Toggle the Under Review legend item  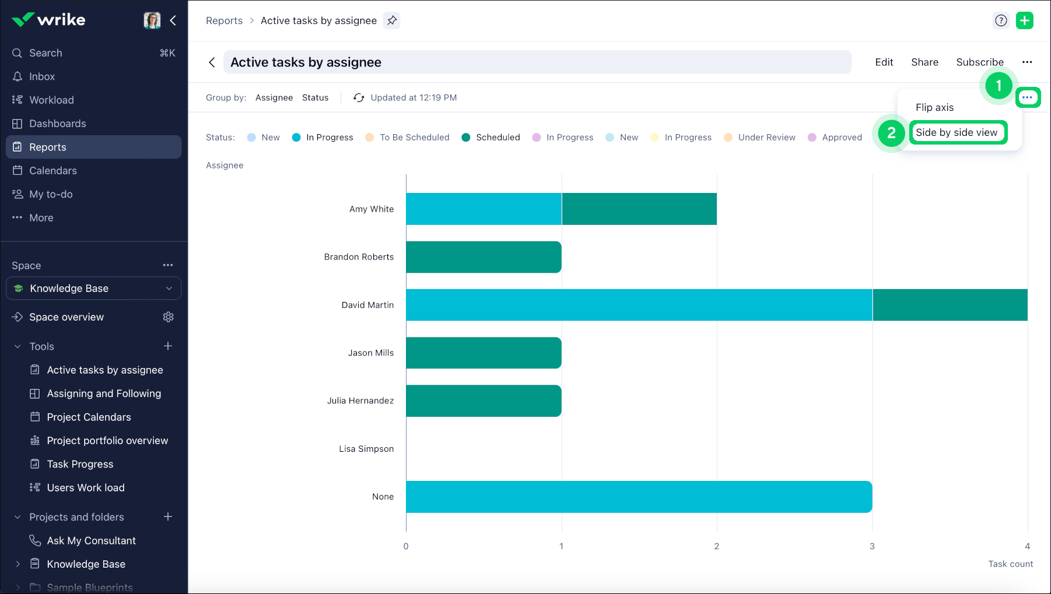point(760,138)
